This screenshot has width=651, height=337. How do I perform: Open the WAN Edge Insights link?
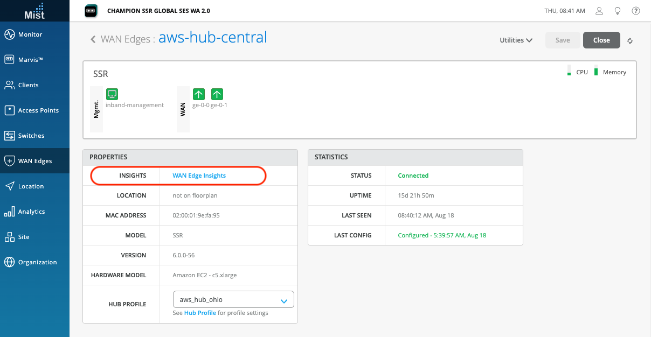199,175
